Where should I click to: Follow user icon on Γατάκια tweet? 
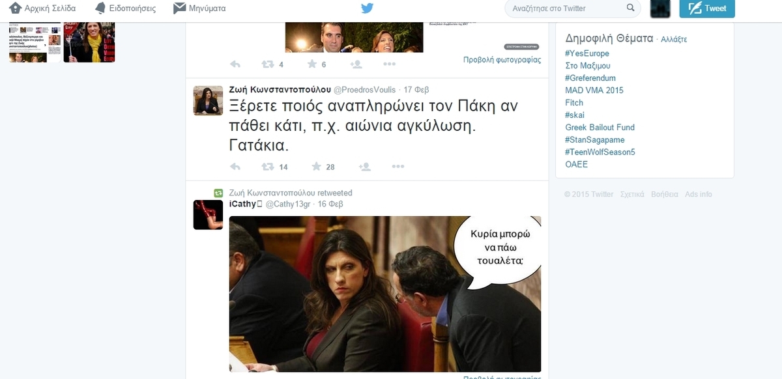tap(365, 167)
